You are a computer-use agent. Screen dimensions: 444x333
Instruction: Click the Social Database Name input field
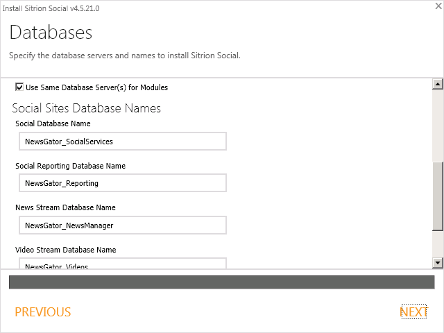click(123, 142)
